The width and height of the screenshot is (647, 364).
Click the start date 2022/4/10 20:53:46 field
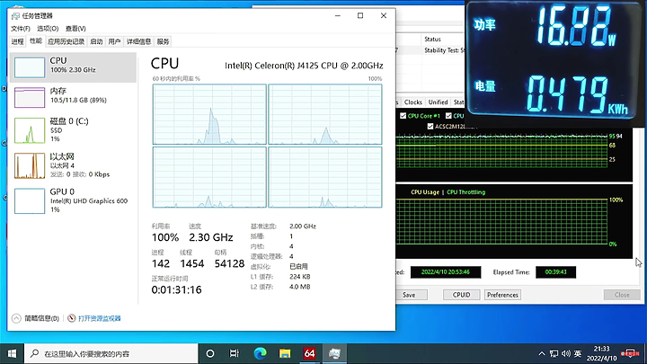click(x=446, y=272)
